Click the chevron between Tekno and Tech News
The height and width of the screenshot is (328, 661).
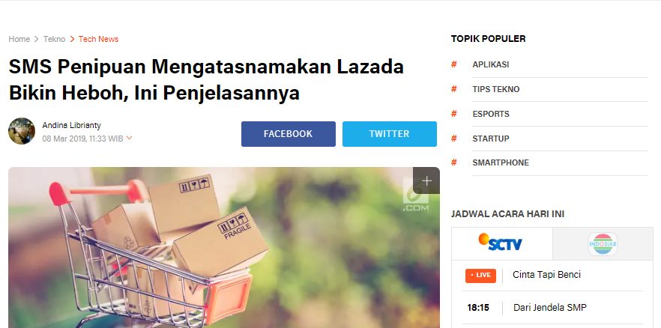click(72, 39)
